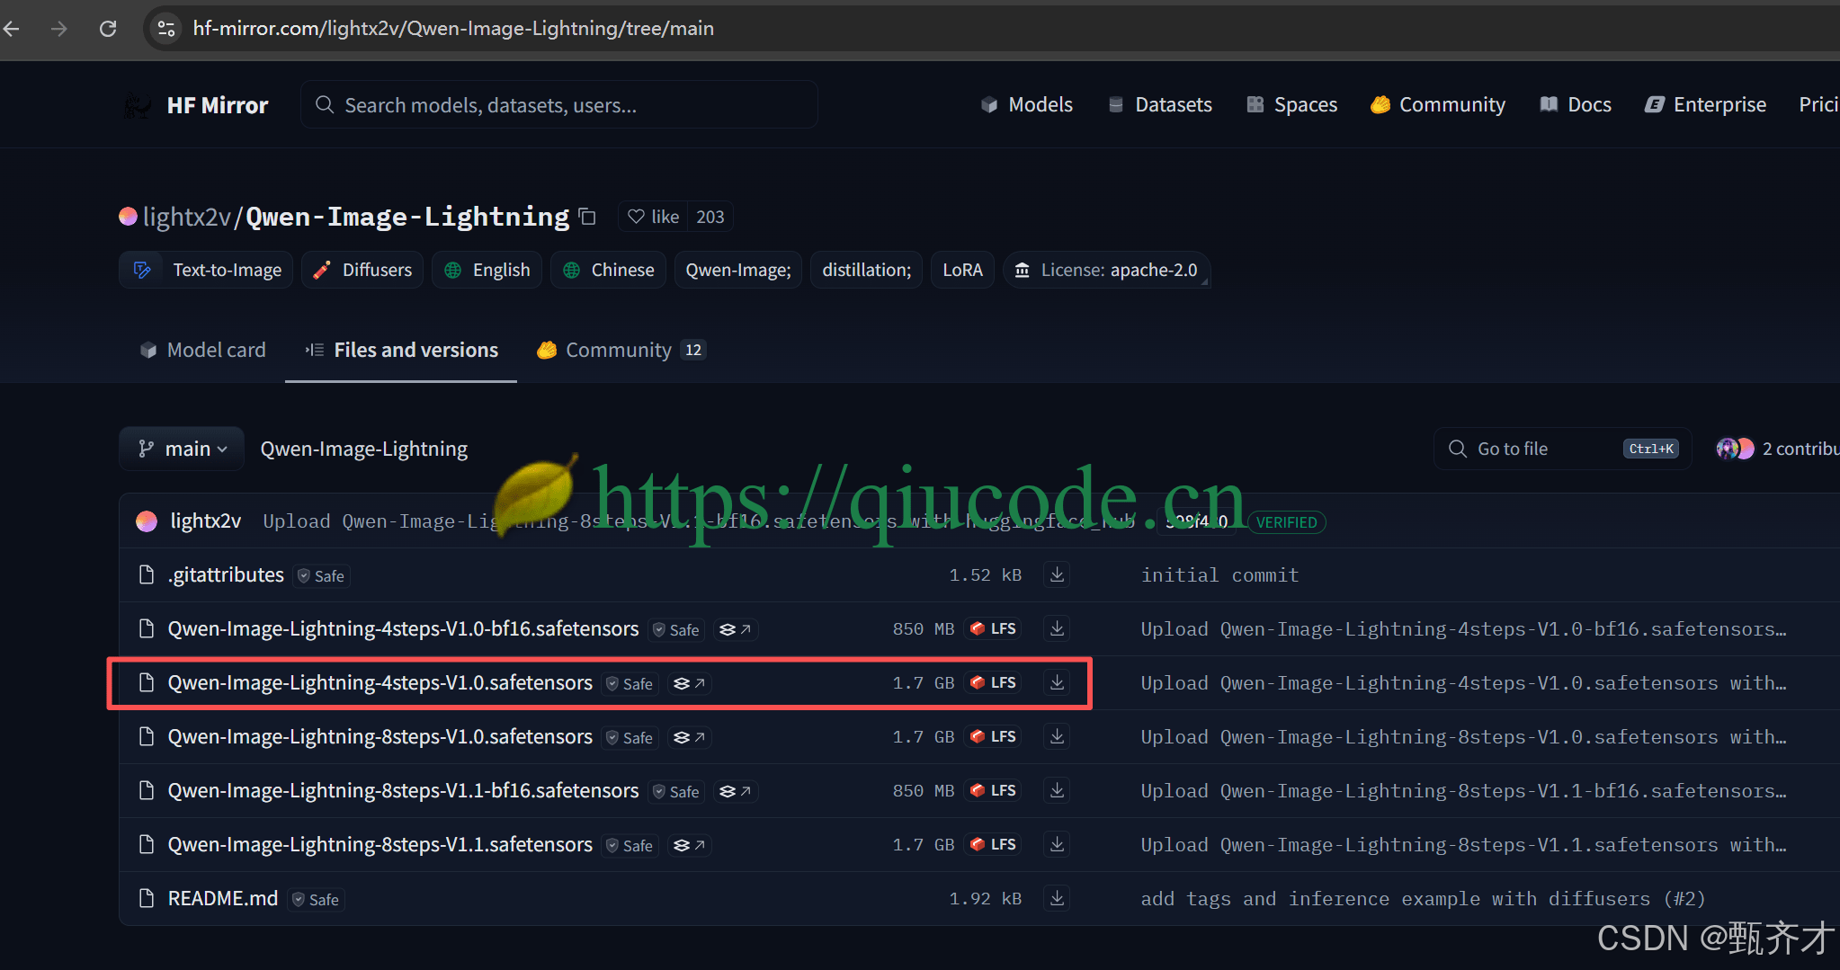Open README.md file
This screenshot has height=970, width=1840.
(x=223, y=899)
